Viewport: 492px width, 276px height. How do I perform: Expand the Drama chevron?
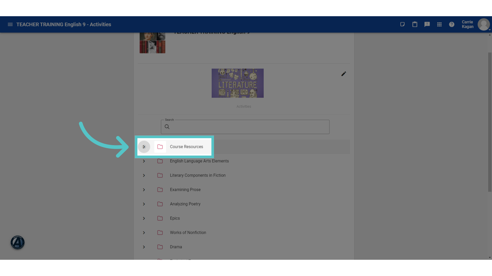click(144, 247)
